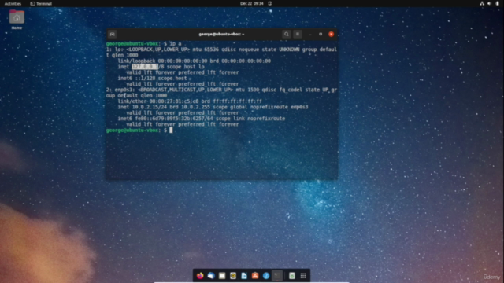Open LibreOffice Writer from the dock
Screen dimensions: 504x283
244,276
